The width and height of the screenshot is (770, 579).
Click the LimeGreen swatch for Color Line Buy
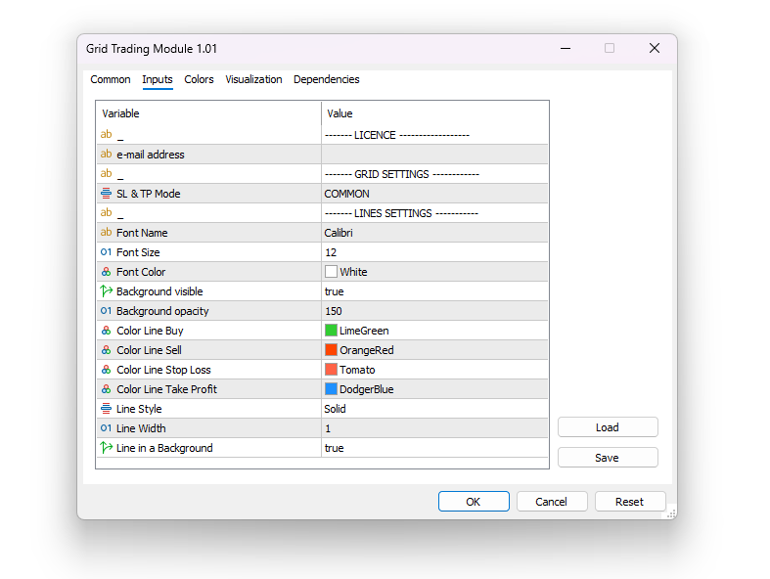point(332,331)
